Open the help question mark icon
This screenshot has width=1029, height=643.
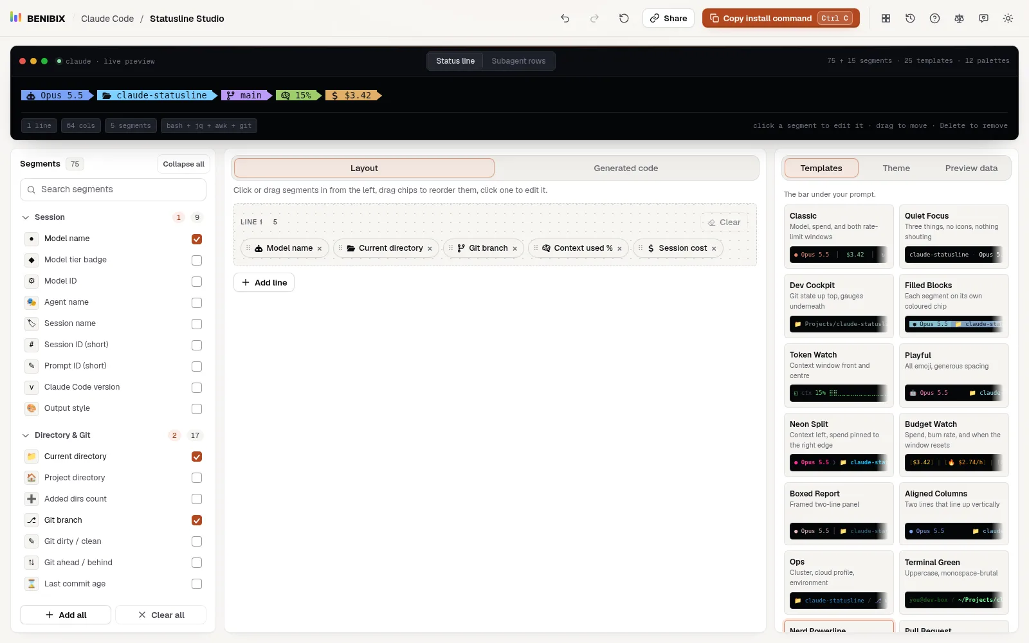[x=934, y=19]
